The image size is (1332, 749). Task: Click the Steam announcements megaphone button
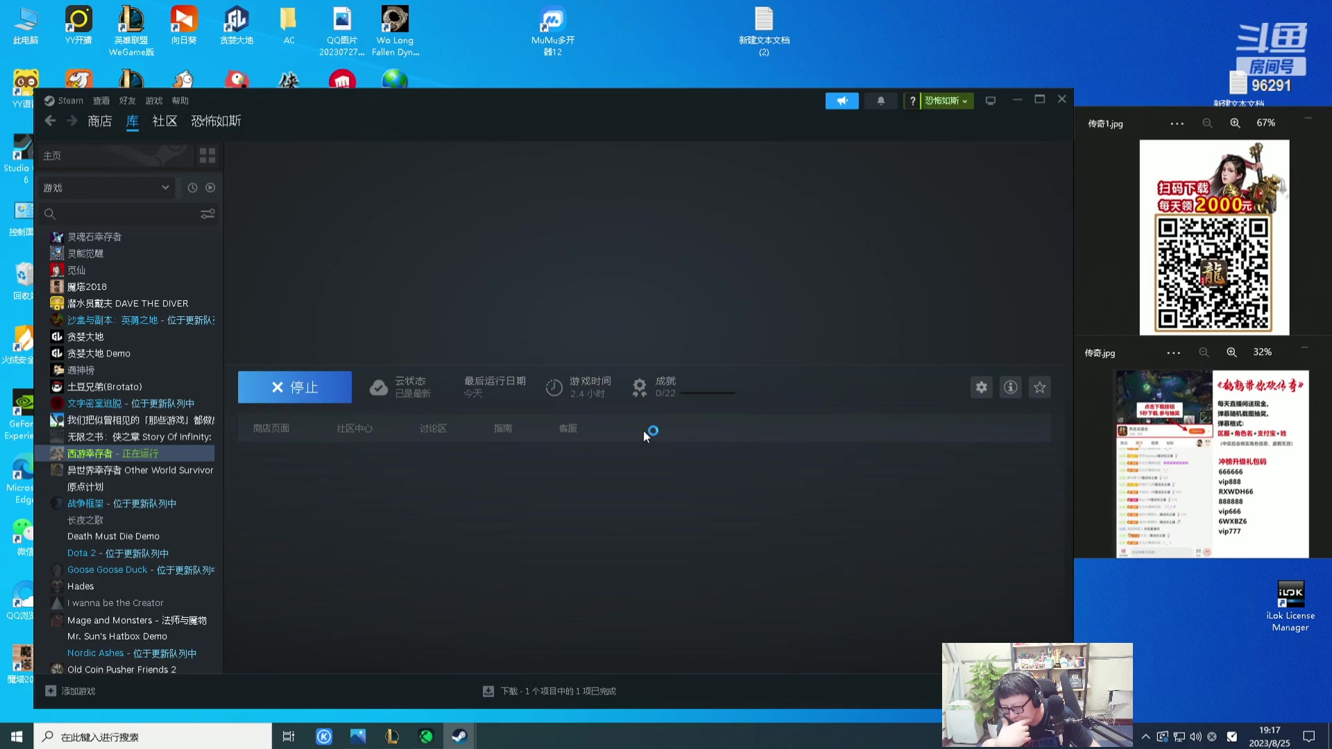842,101
